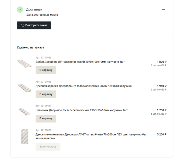The width and height of the screenshot is (175, 160).
Task: Add Наличник Дверипро to cart
Action: [46, 118]
